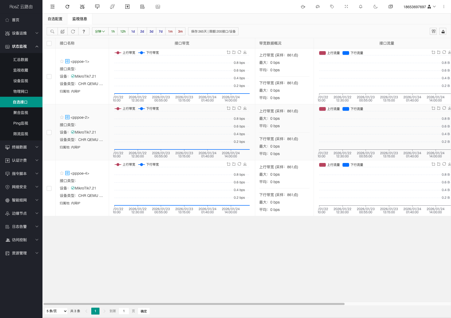Open the 5 条/页 page size dropdown

(57, 311)
